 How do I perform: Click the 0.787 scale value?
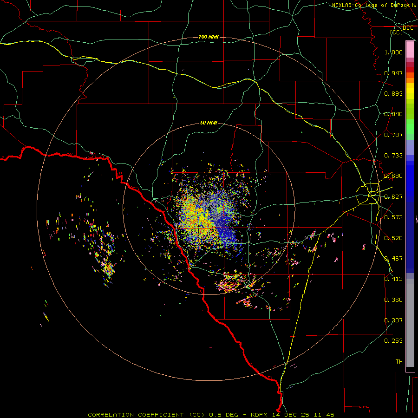(x=393, y=135)
